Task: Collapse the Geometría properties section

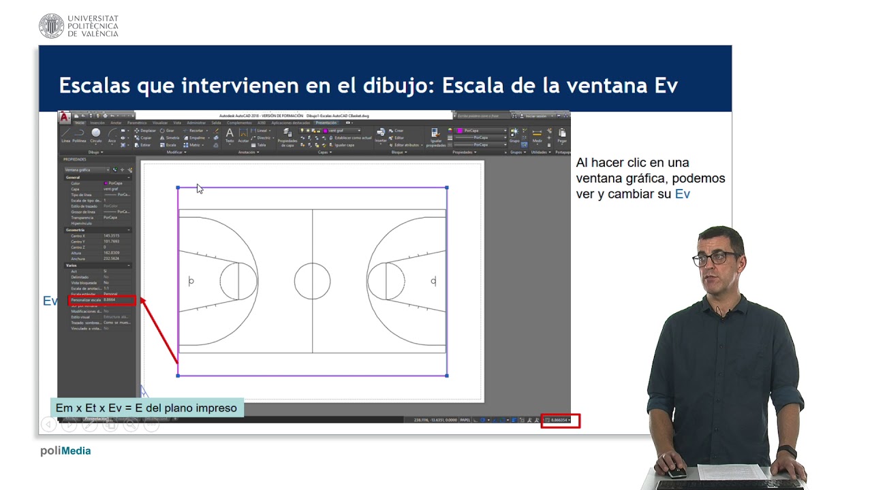Action: pyautogui.click(x=129, y=230)
